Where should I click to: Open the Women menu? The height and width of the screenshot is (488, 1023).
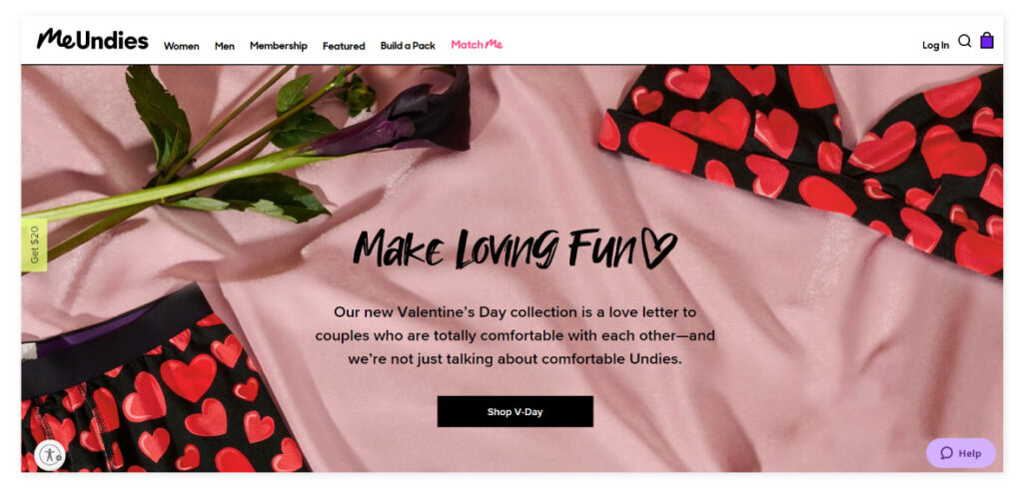click(x=182, y=46)
